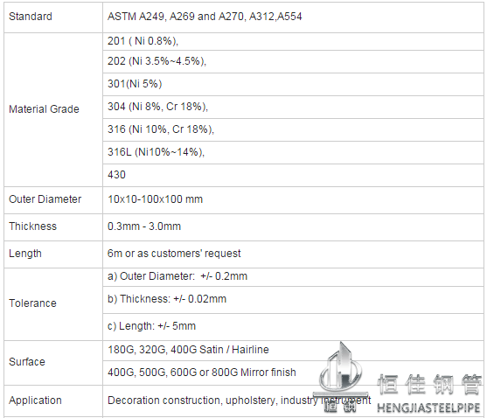Screen dimensions: 487x418
Task: Select the Standard row label
Action: pos(31,17)
